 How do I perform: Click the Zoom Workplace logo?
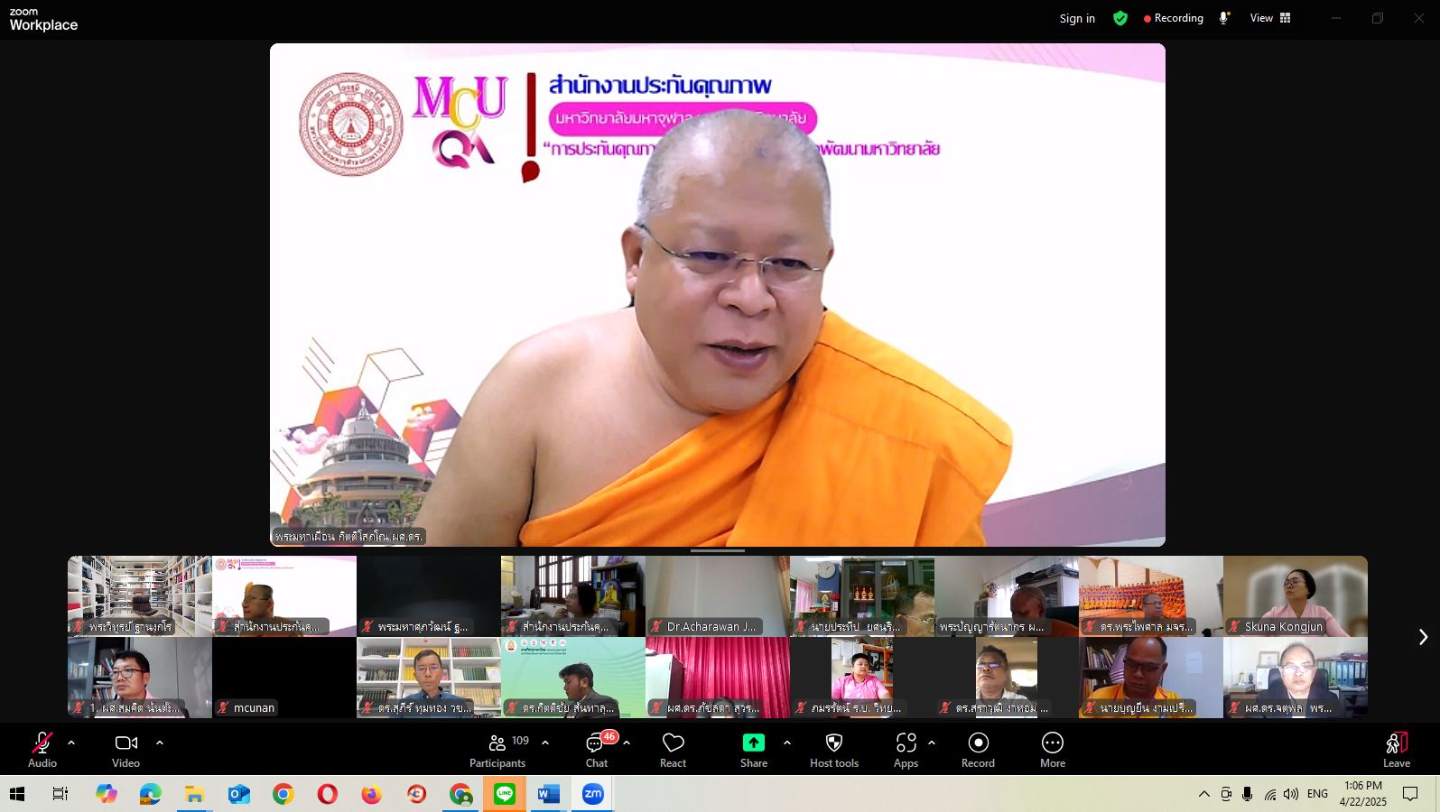coord(43,20)
